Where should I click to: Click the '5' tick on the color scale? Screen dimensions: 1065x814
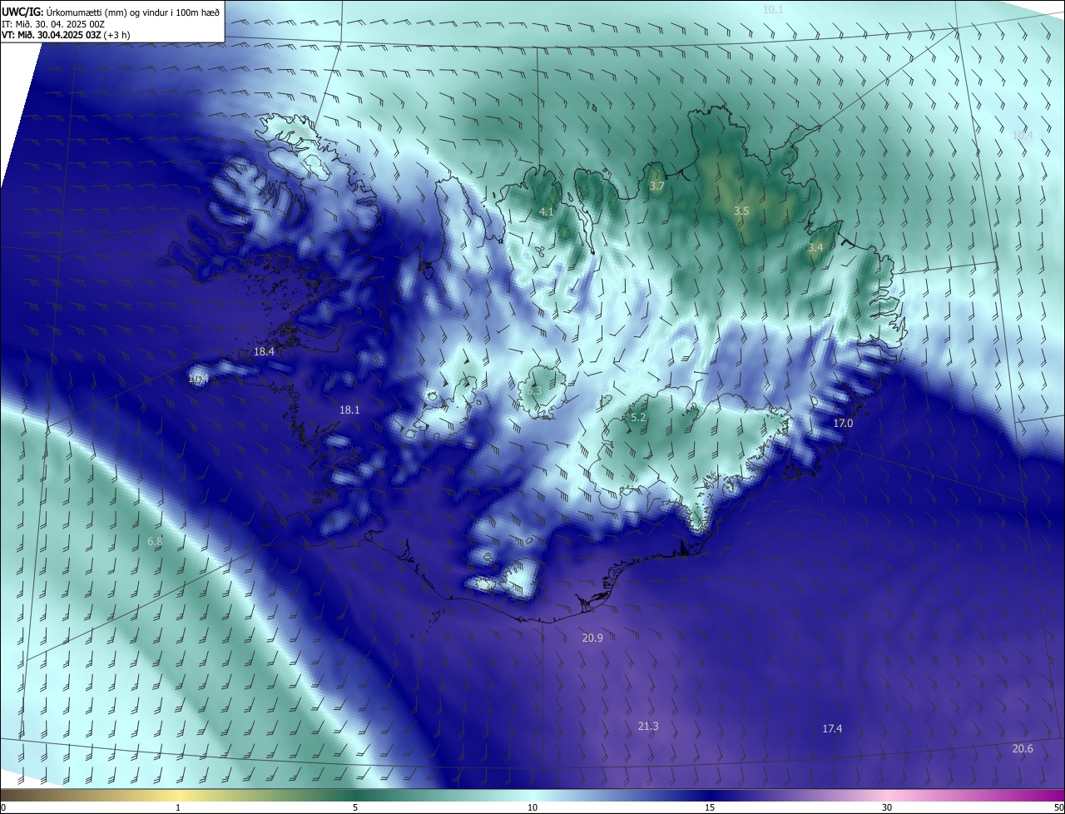point(355,808)
